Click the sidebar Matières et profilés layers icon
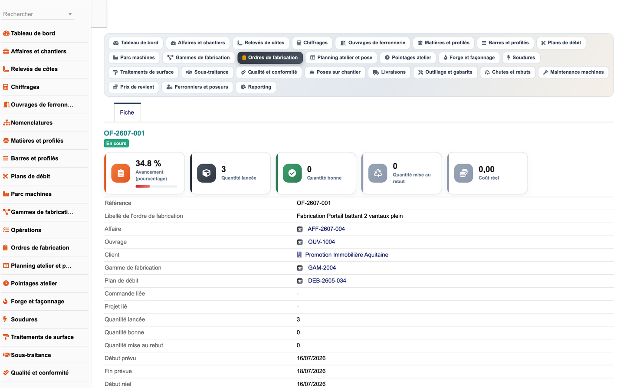The width and height of the screenshot is (627, 388). (x=6, y=141)
